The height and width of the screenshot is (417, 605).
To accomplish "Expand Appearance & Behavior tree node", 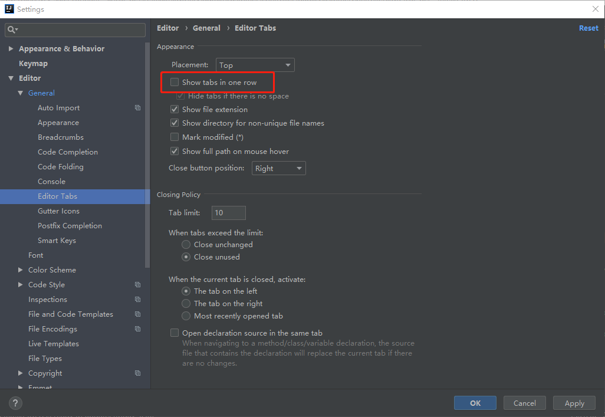I will click(x=11, y=48).
